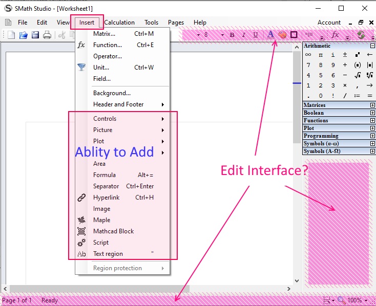Insert the infinity symbol from Arithmetic panel

pos(308,55)
